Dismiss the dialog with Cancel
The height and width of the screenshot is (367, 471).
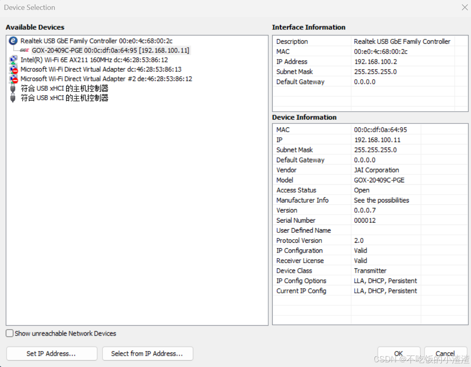click(x=445, y=353)
